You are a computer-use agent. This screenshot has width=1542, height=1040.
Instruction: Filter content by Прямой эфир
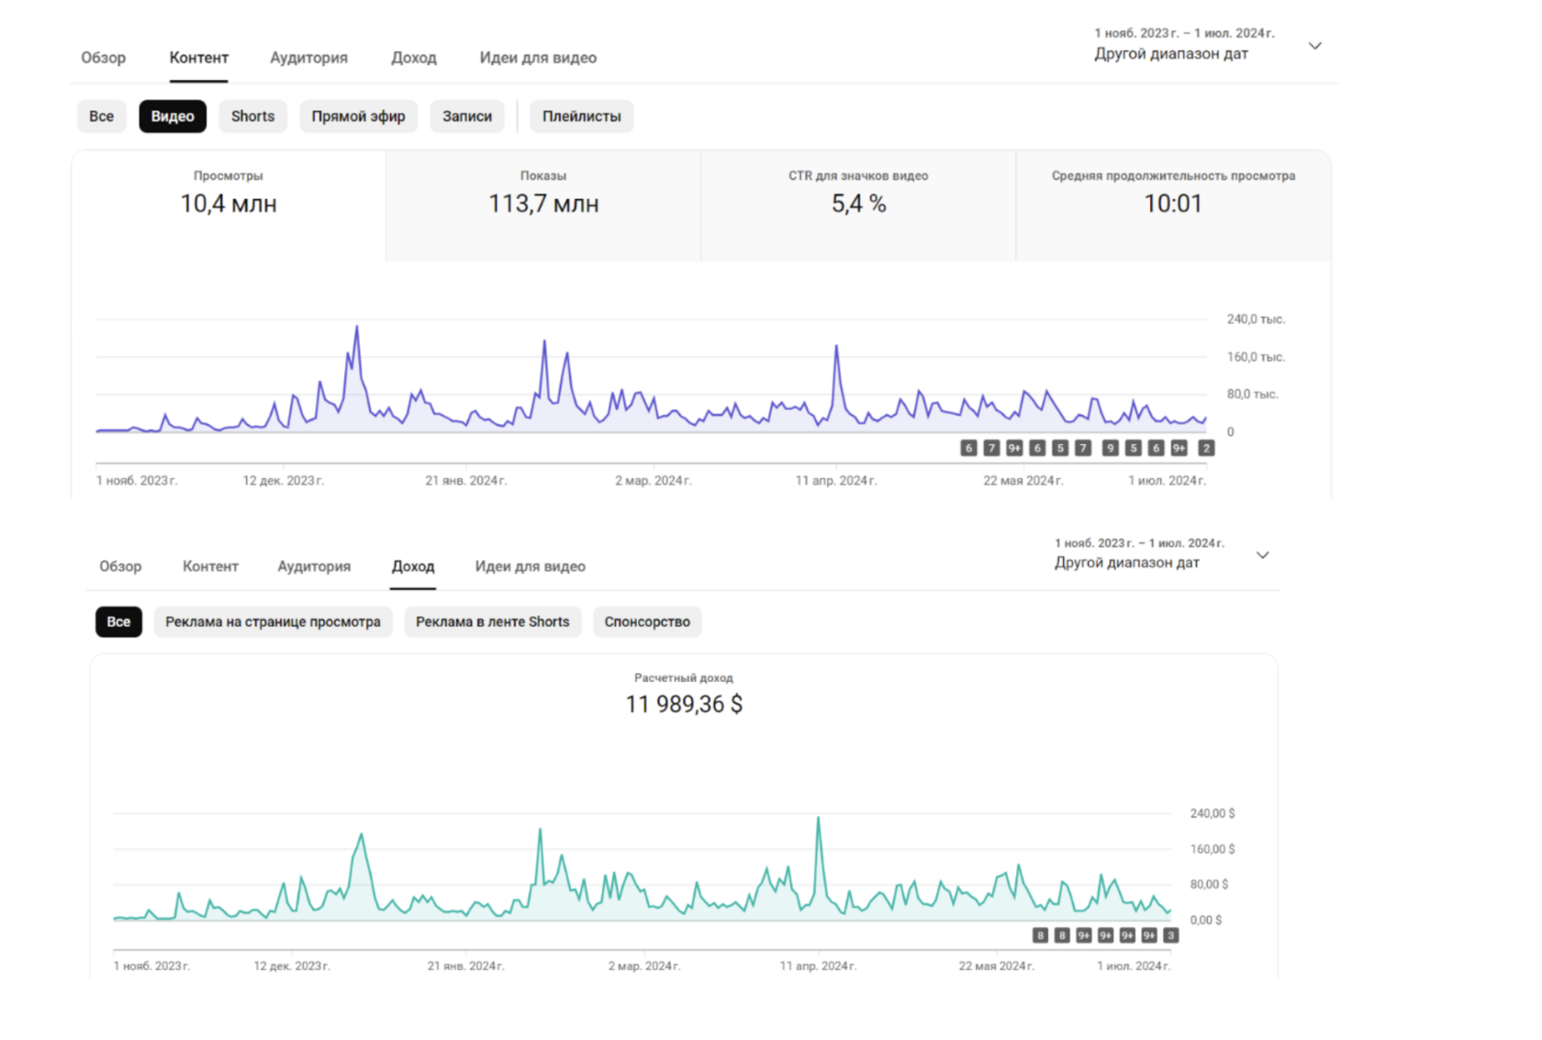pos(358,117)
